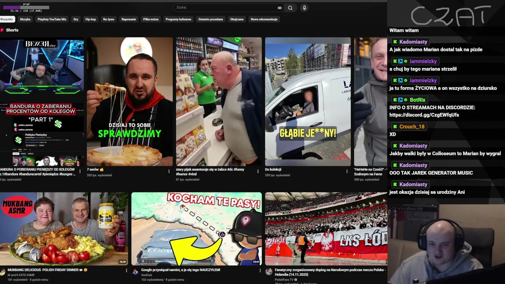Open title 'MUKBANG DELICIOUS POLISH FRIDAY DINNER'
Viewport: 505px width, 284px height.
[x=47, y=270]
